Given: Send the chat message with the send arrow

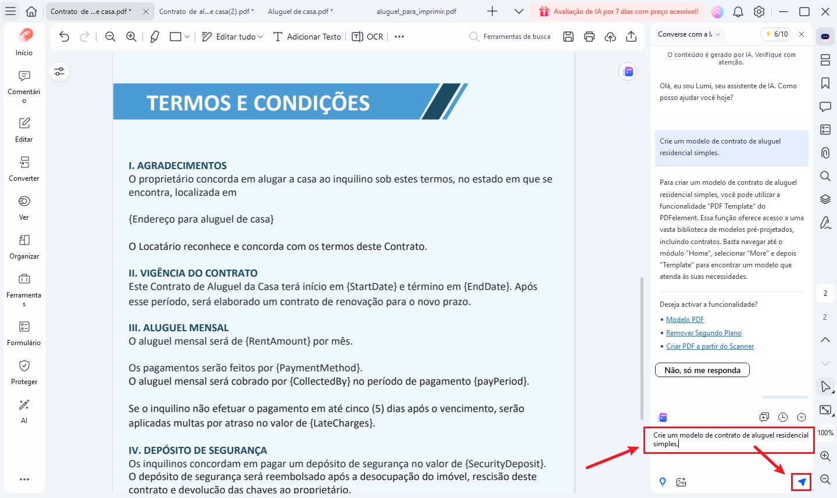Looking at the screenshot, I should (800, 482).
